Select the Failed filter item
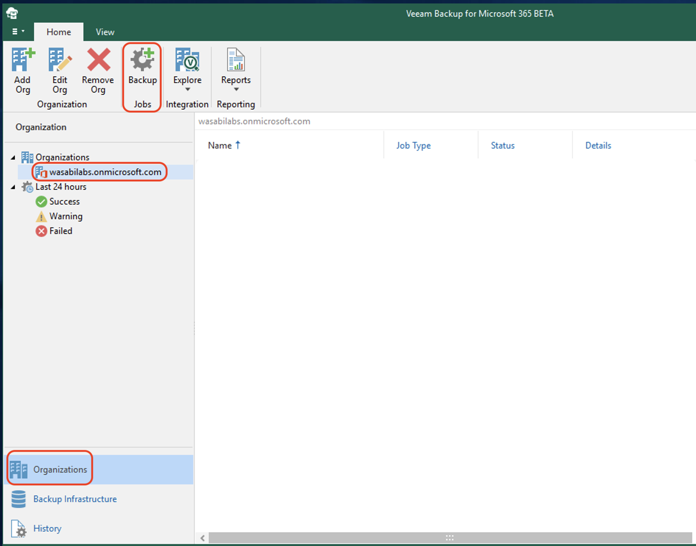The width and height of the screenshot is (696, 546). (61, 231)
